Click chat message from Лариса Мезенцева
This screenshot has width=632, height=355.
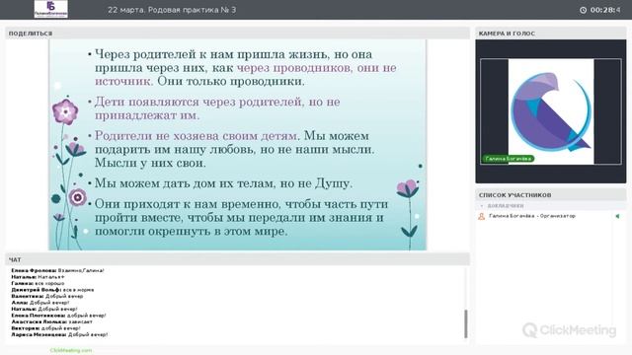59,335
